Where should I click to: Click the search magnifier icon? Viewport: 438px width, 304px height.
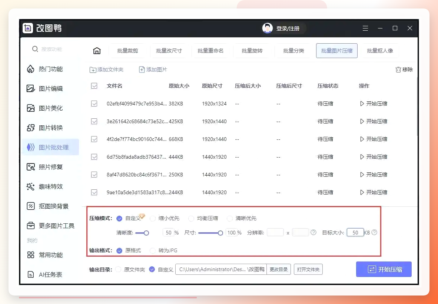pyautogui.click(x=35, y=49)
